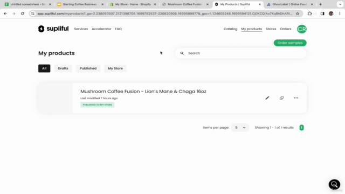Viewport: 345px width, 194px height.
Task: Open the Accelerator page
Action: point(101,29)
